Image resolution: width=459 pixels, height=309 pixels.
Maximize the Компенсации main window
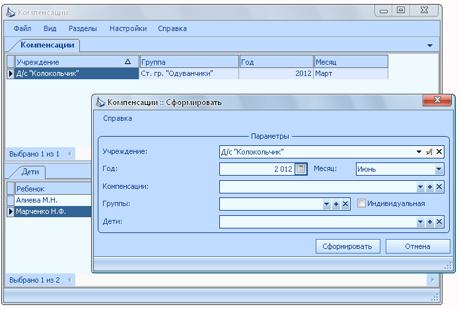[401, 11]
